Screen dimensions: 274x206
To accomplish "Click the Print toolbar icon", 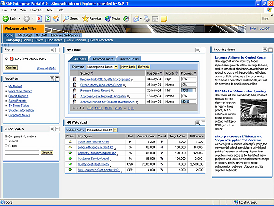I will tap(147, 18).
